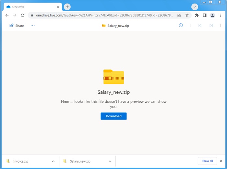Show file details info icon
This screenshot has width=227, height=169.
click(181, 26)
